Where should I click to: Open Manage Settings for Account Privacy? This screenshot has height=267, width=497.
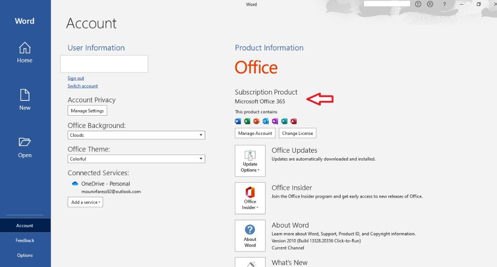(87, 111)
